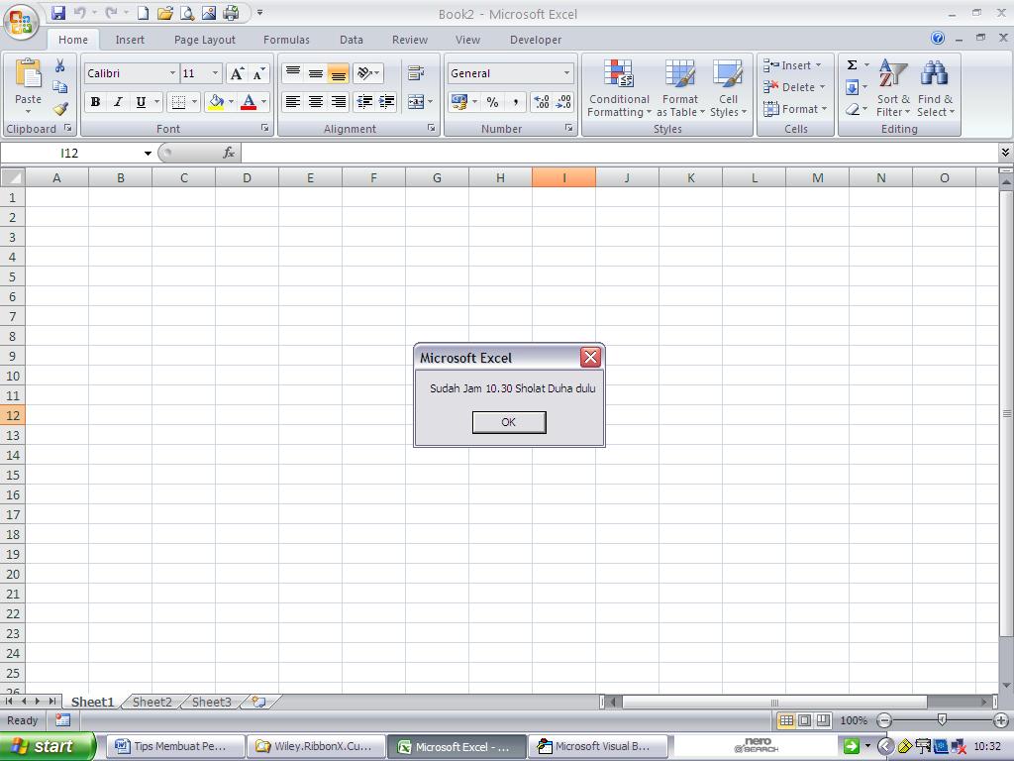The image size is (1014, 761).
Task: Toggle Align Text Left
Action: 293,102
